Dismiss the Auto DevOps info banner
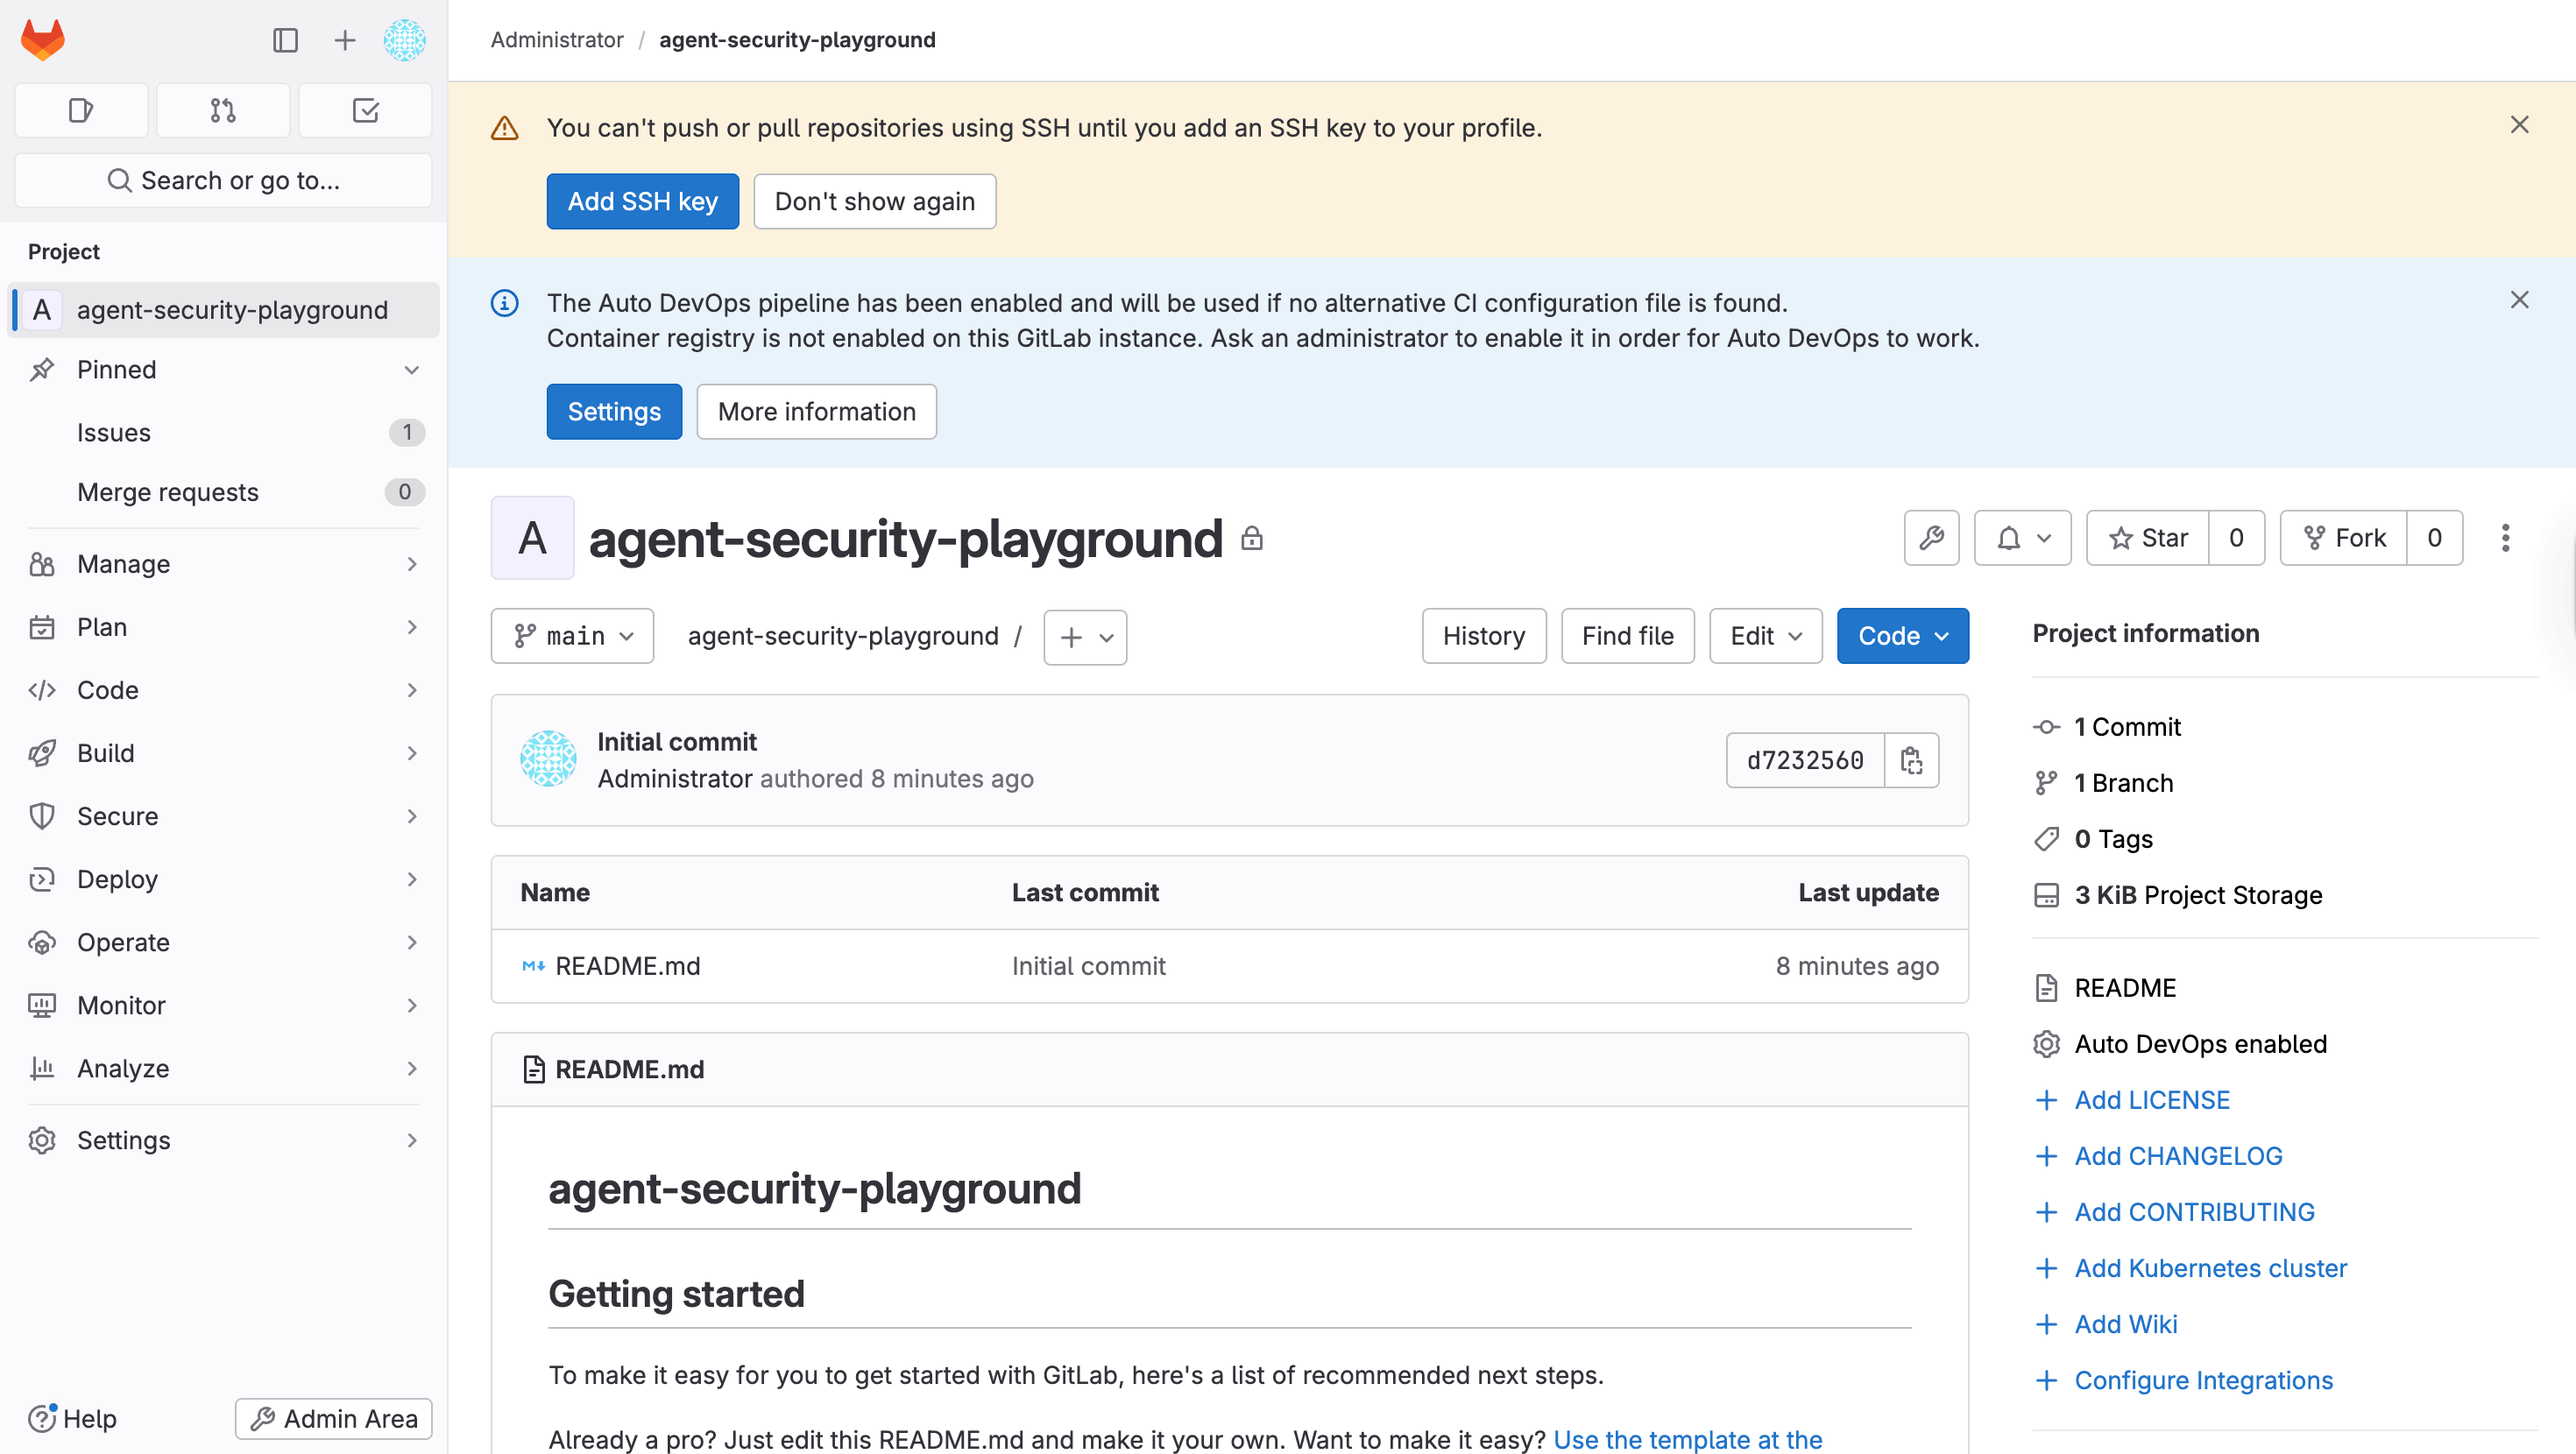This screenshot has height=1454, width=2576. (2519, 300)
